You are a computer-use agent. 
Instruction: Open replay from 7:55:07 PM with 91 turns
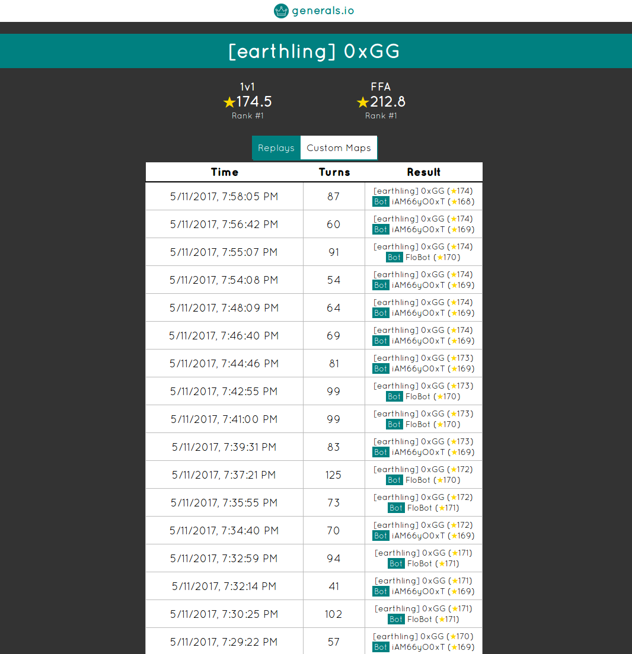tap(224, 252)
